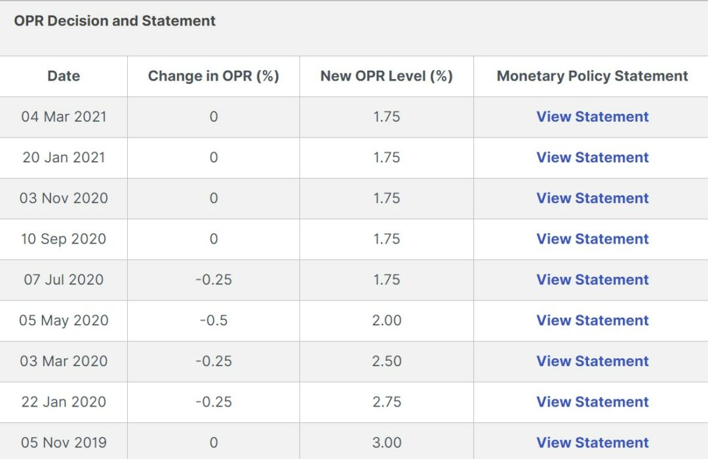Open the 03 Mar 2020 statement link
The height and width of the screenshot is (459, 708).
(x=592, y=361)
